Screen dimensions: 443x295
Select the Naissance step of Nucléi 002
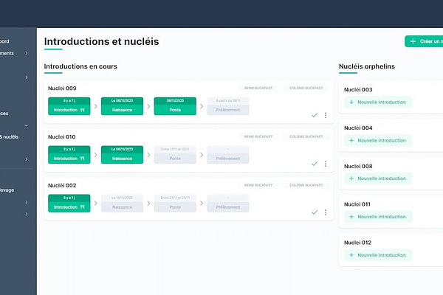tap(122, 204)
